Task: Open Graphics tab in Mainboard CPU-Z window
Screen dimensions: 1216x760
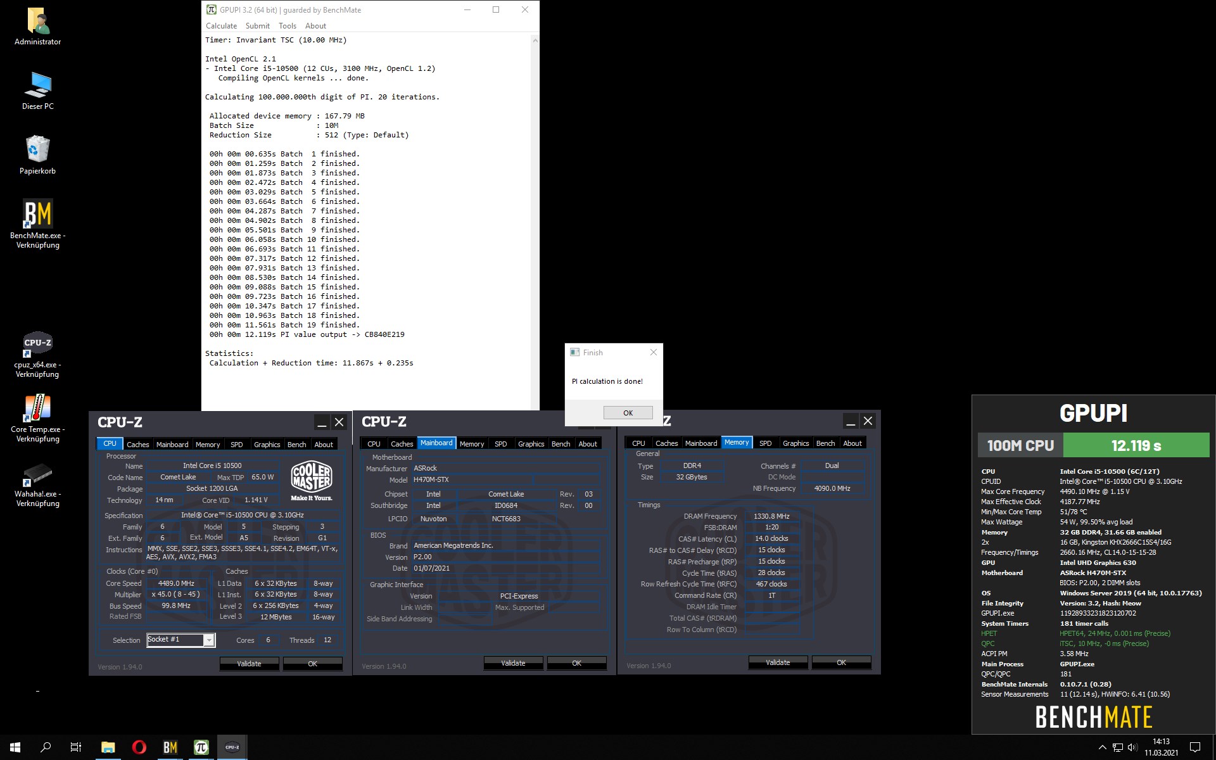Action: pos(531,444)
